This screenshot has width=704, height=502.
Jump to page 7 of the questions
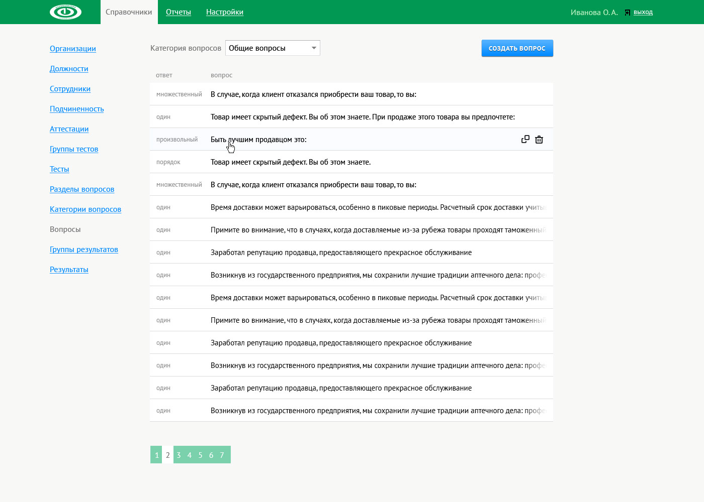click(222, 455)
